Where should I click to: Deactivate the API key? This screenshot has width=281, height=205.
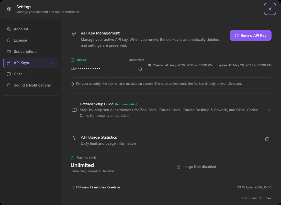[137, 60]
